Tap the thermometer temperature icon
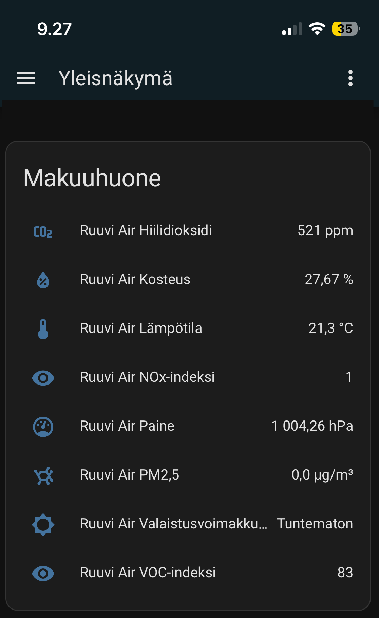This screenshot has height=618, width=379. click(43, 329)
